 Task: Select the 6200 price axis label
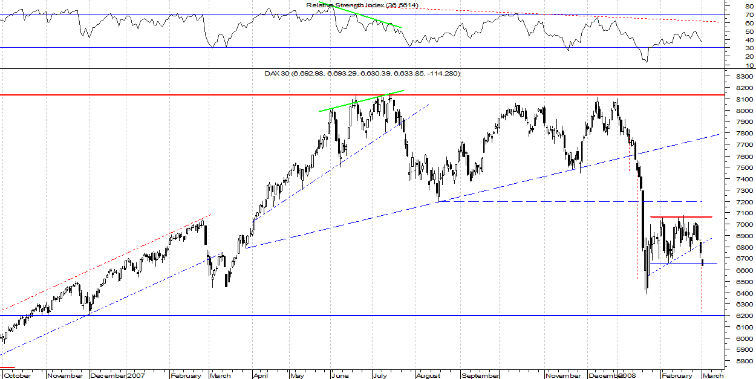coord(746,316)
